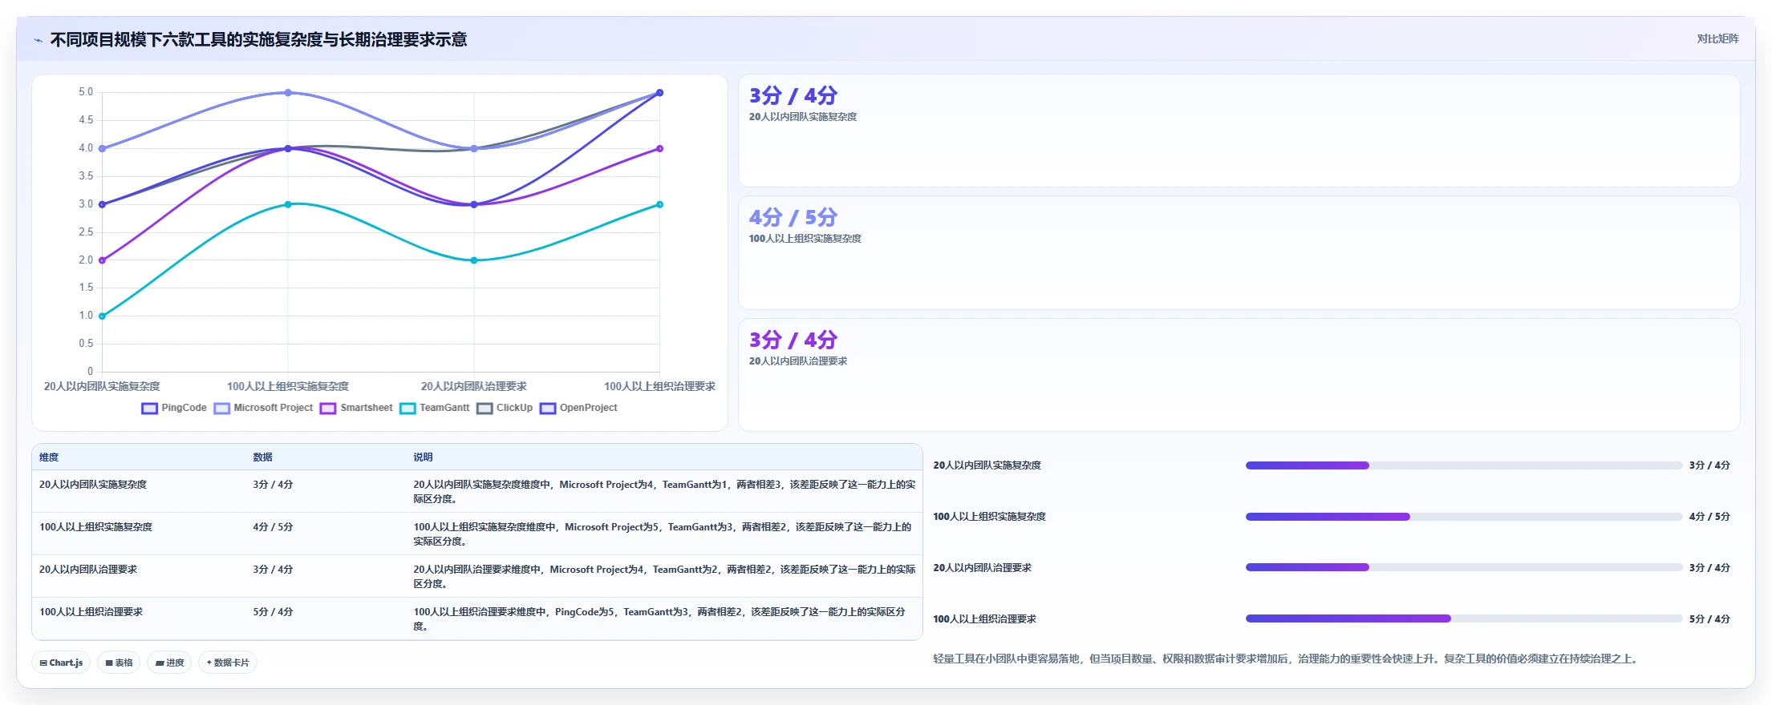Viewport: 1772px width, 705px height.
Task: Open the 4分 / 5分 score card
Action: click(1239, 253)
